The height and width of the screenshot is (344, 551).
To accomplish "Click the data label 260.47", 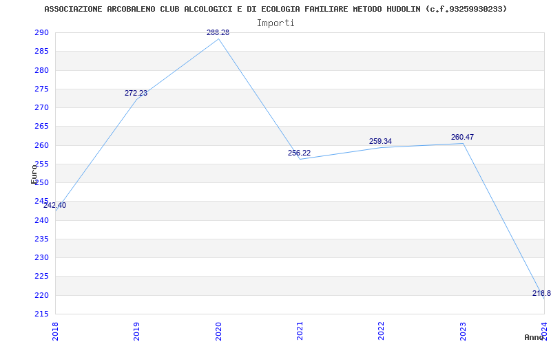I will 462,137.
